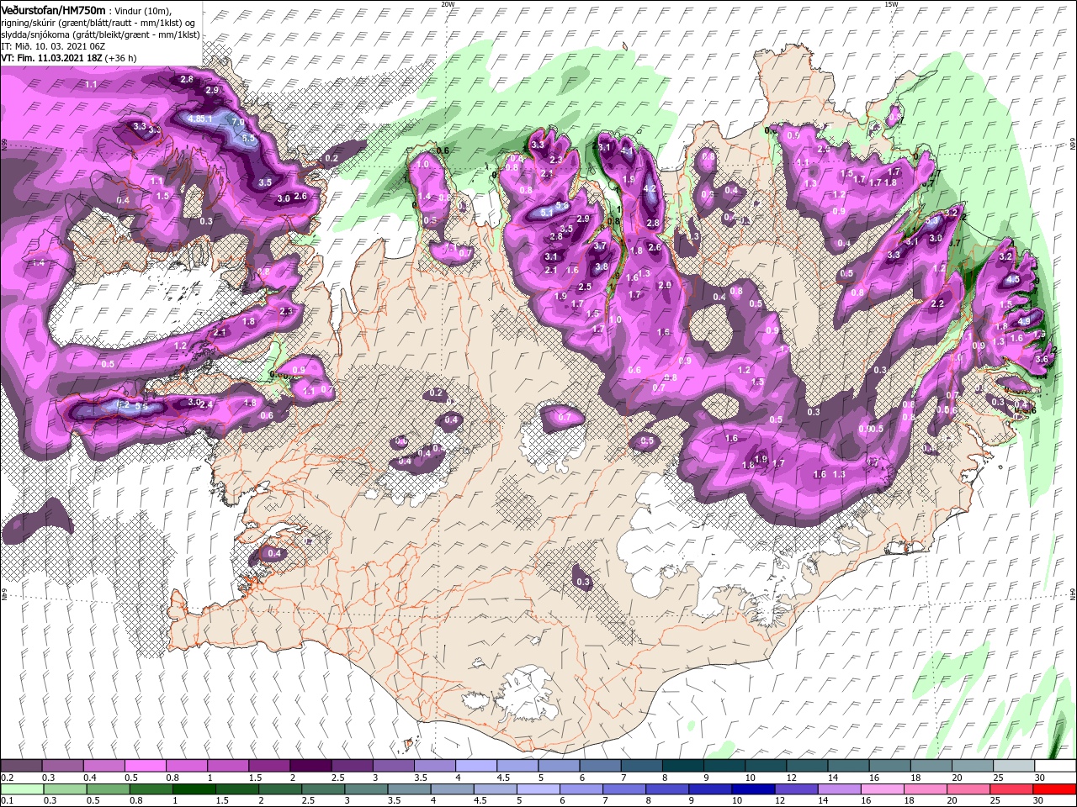Pick pale grey swatch between 25 and 30, snow scale
This screenshot has width=1077, height=807.
point(1014,766)
